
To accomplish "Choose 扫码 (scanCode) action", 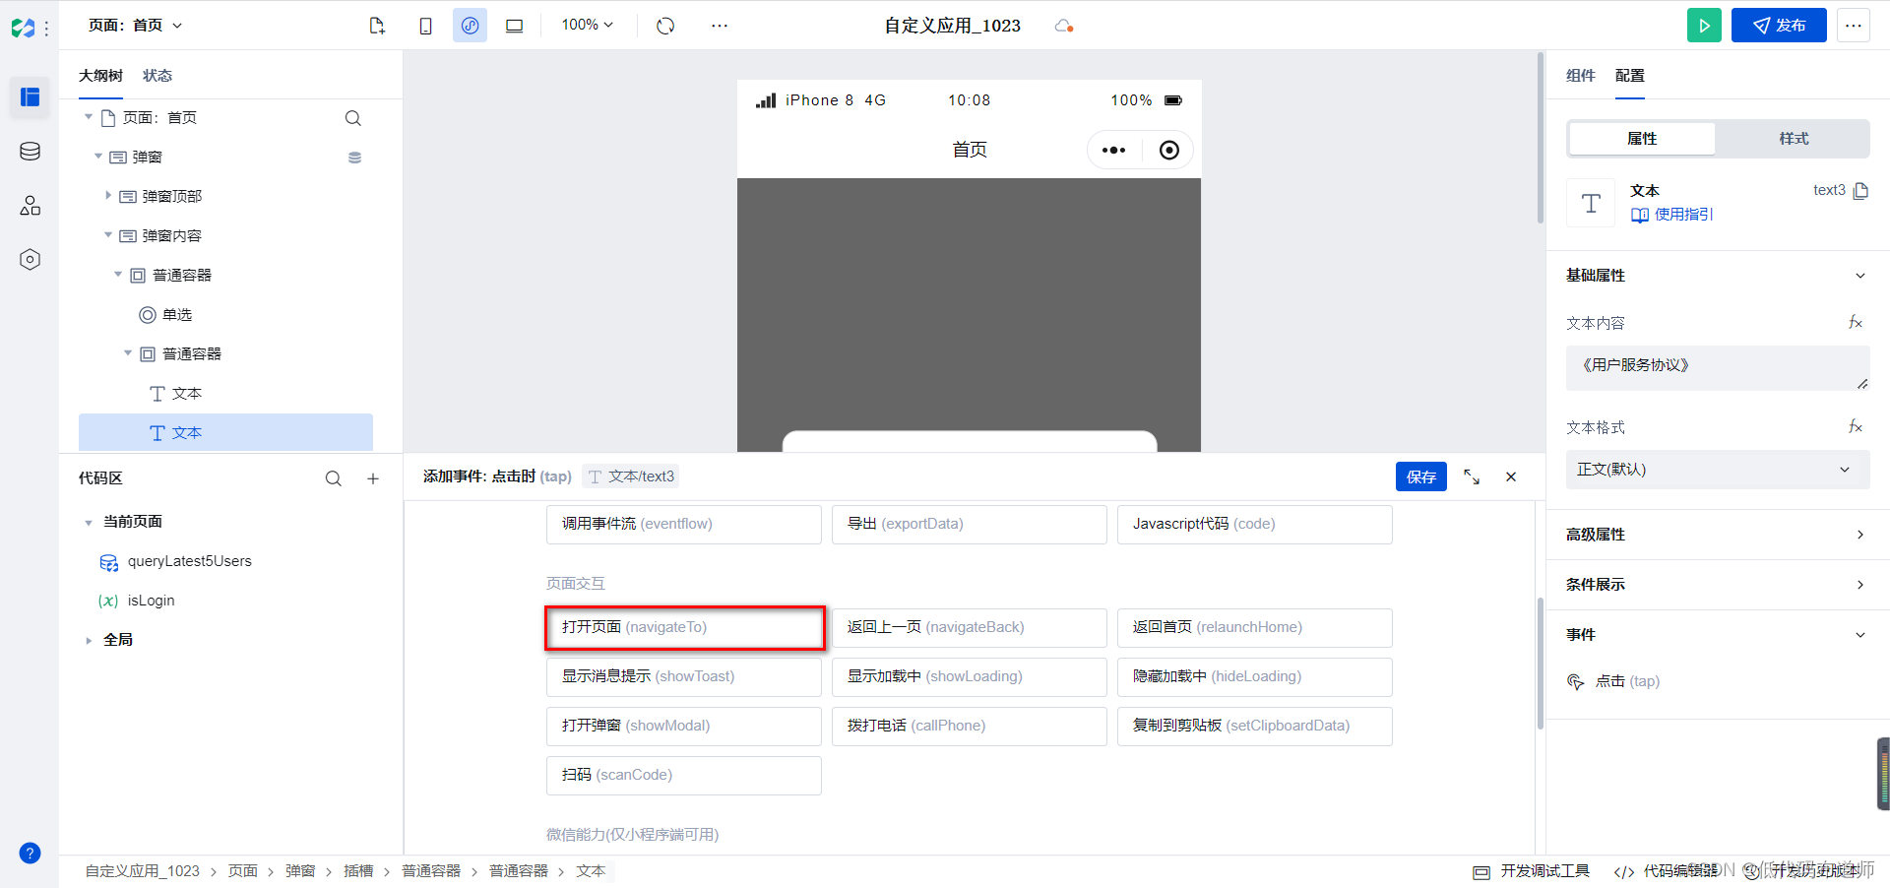I will (x=684, y=776).
